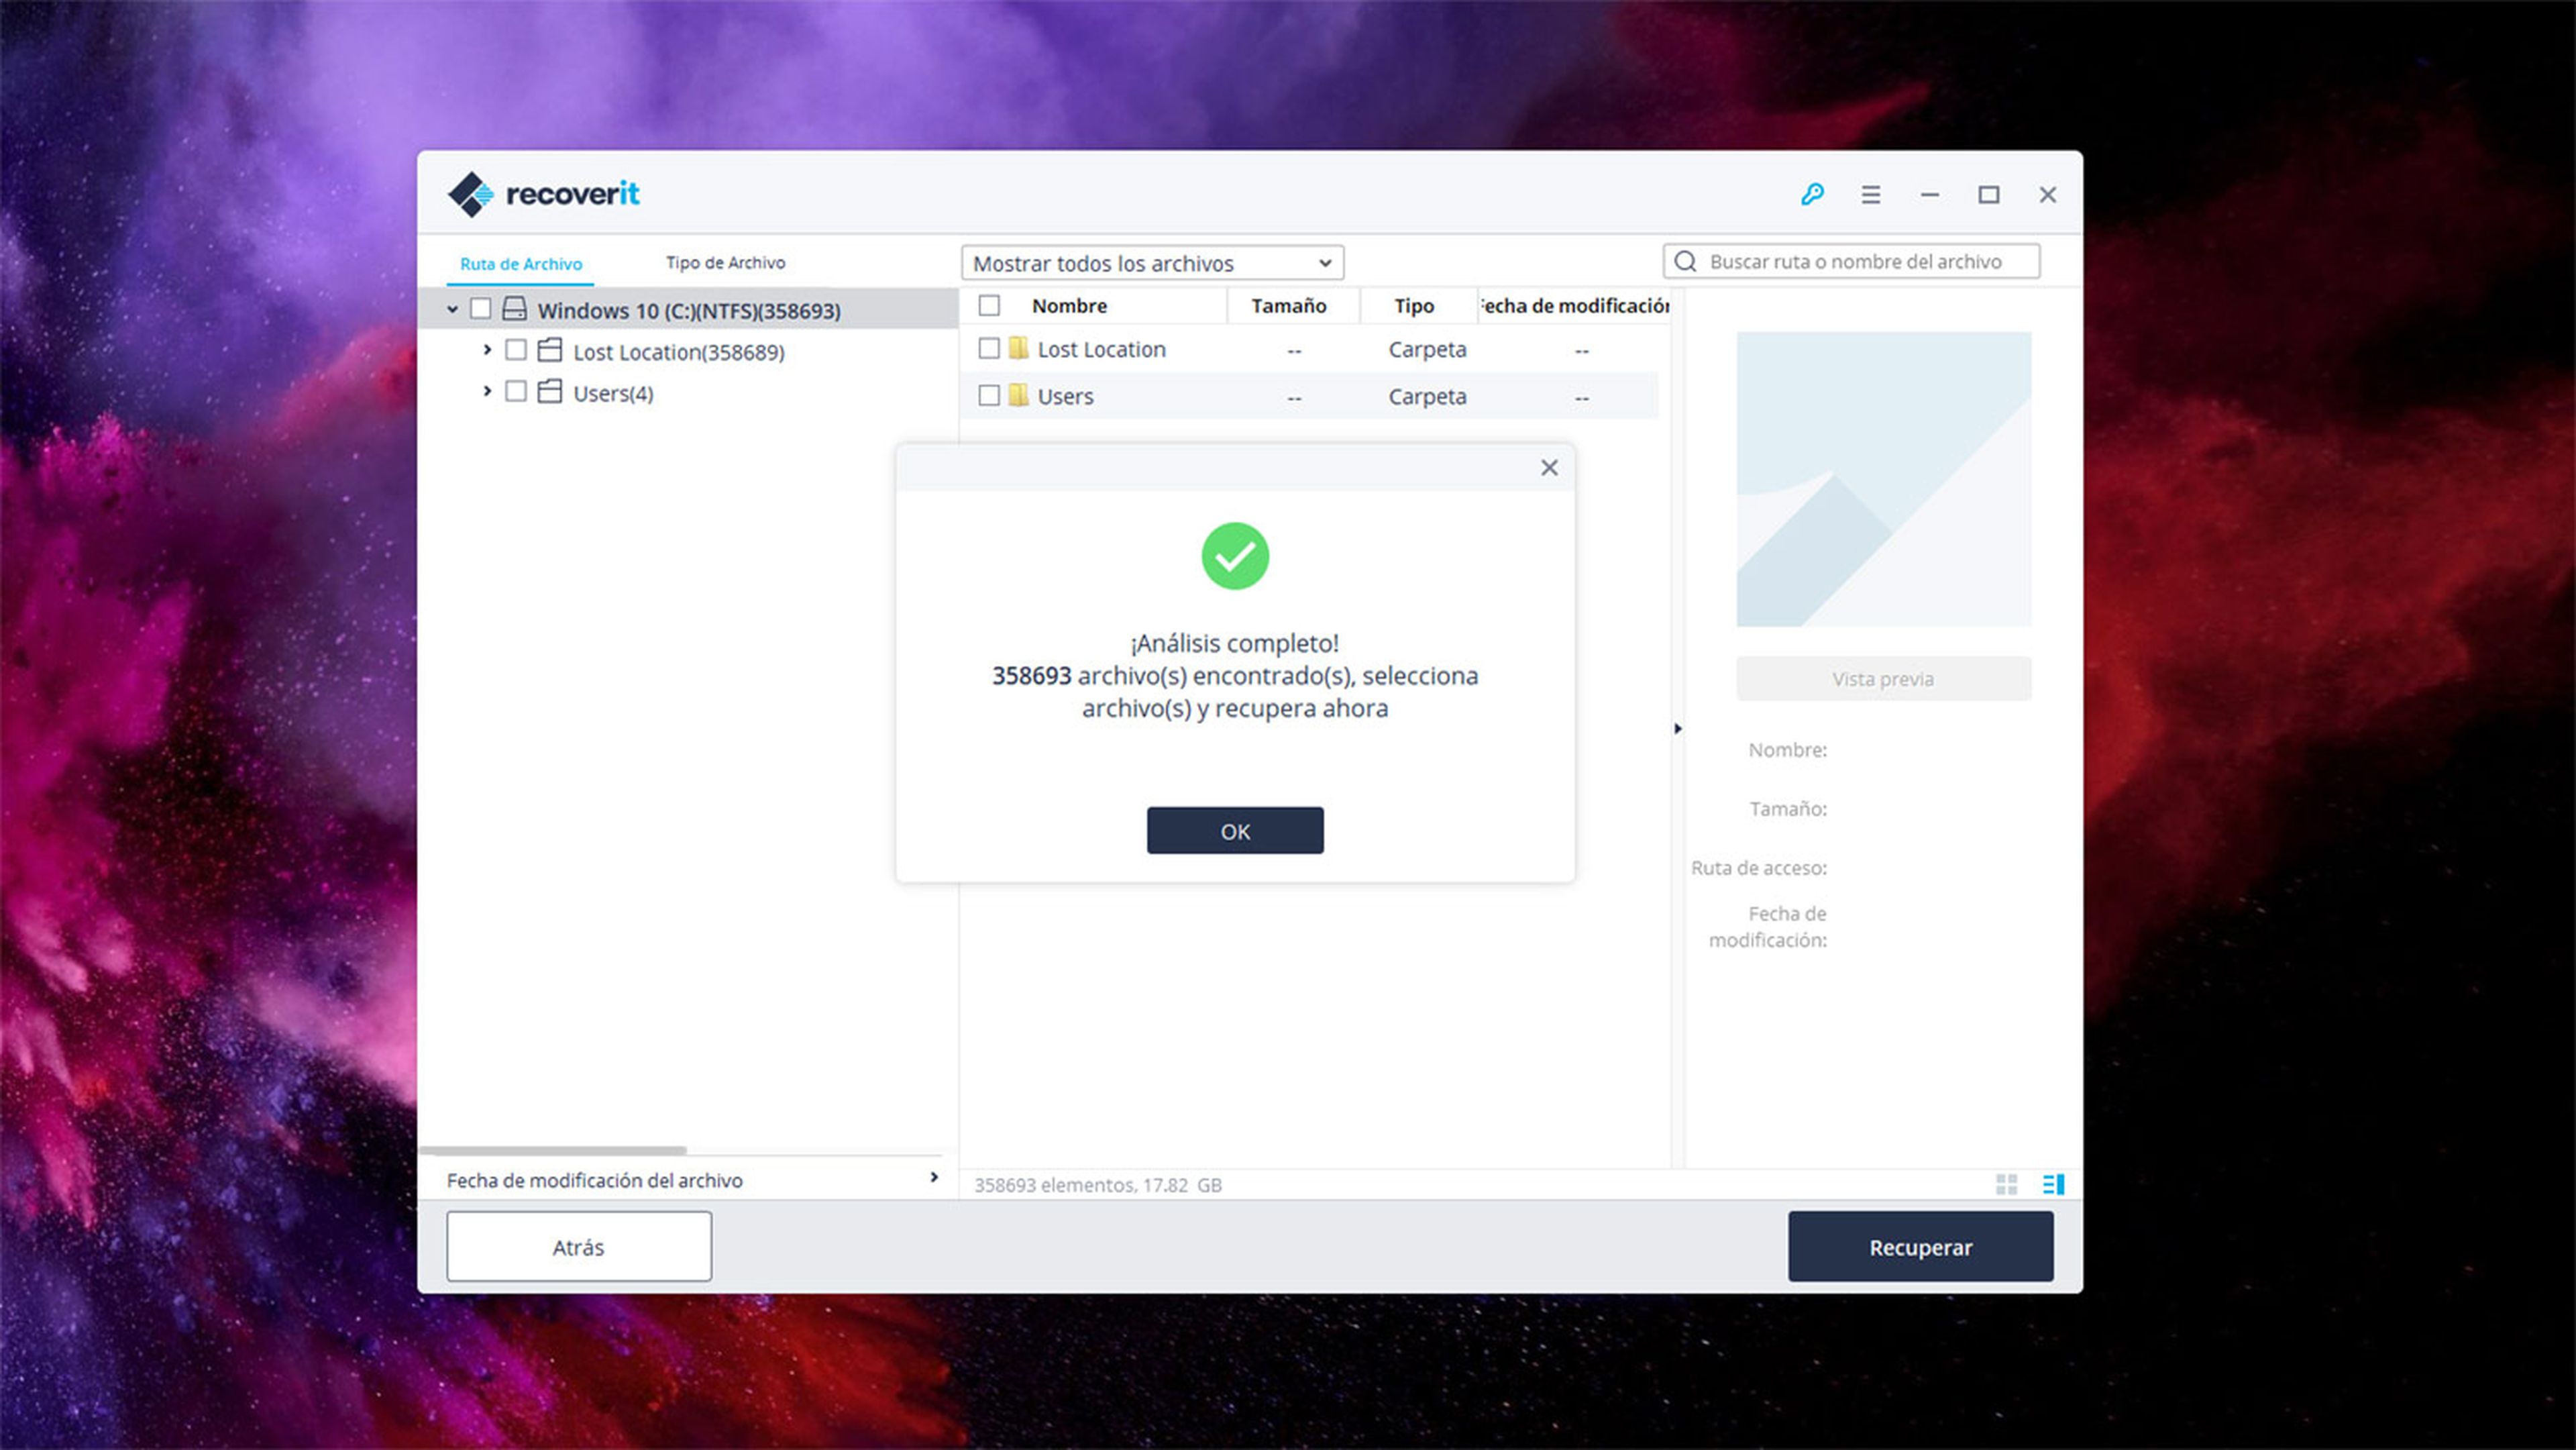Collapse the Windows 10 (C:) tree node
Image resolution: width=2576 pixels, height=1450 pixels.
[452, 309]
